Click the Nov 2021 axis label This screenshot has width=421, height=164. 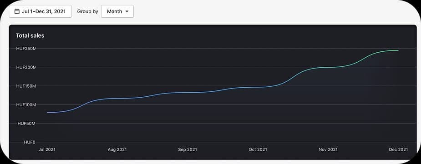(328, 149)
